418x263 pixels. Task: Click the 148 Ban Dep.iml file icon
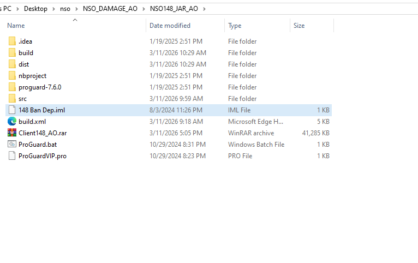pos(12,110)
